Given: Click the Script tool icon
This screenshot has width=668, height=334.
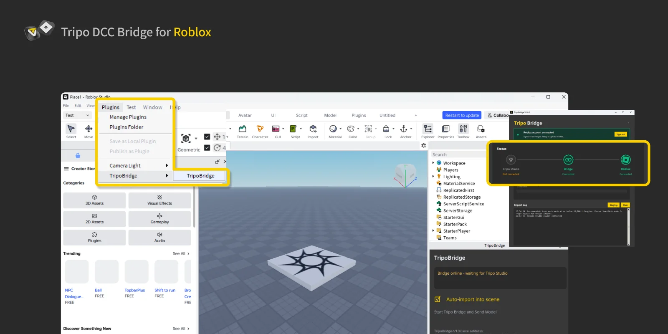Looking at the screenshot, I should (293, 129).
